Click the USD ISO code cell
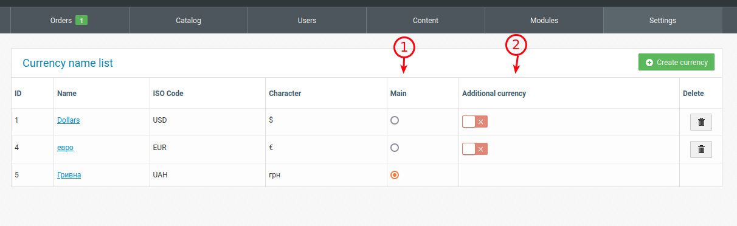The image size is (737, 226). (207, 122)
